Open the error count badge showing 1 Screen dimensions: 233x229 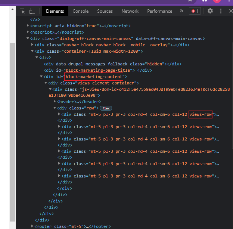tap(195, 11)
